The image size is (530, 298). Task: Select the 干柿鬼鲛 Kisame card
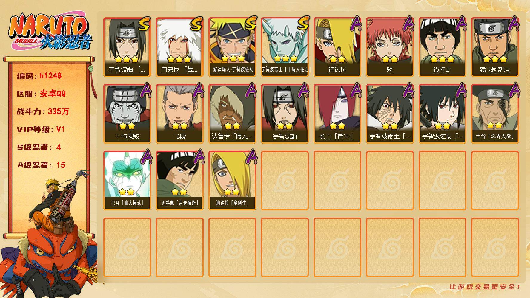[x=127, y=114]
